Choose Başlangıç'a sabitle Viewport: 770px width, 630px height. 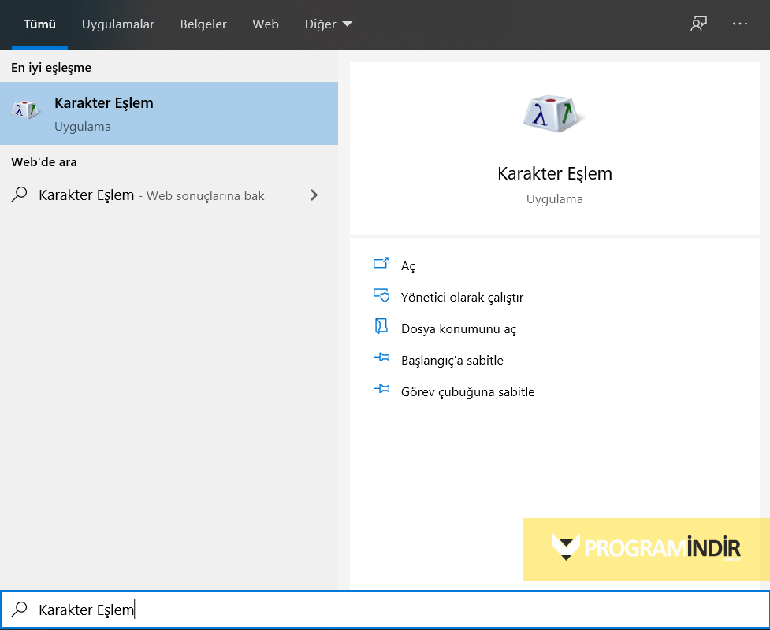pos(452,360)
